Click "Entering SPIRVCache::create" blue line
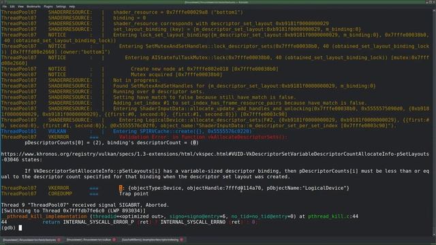Screen dimensions: 436x245 pos(182,131)
